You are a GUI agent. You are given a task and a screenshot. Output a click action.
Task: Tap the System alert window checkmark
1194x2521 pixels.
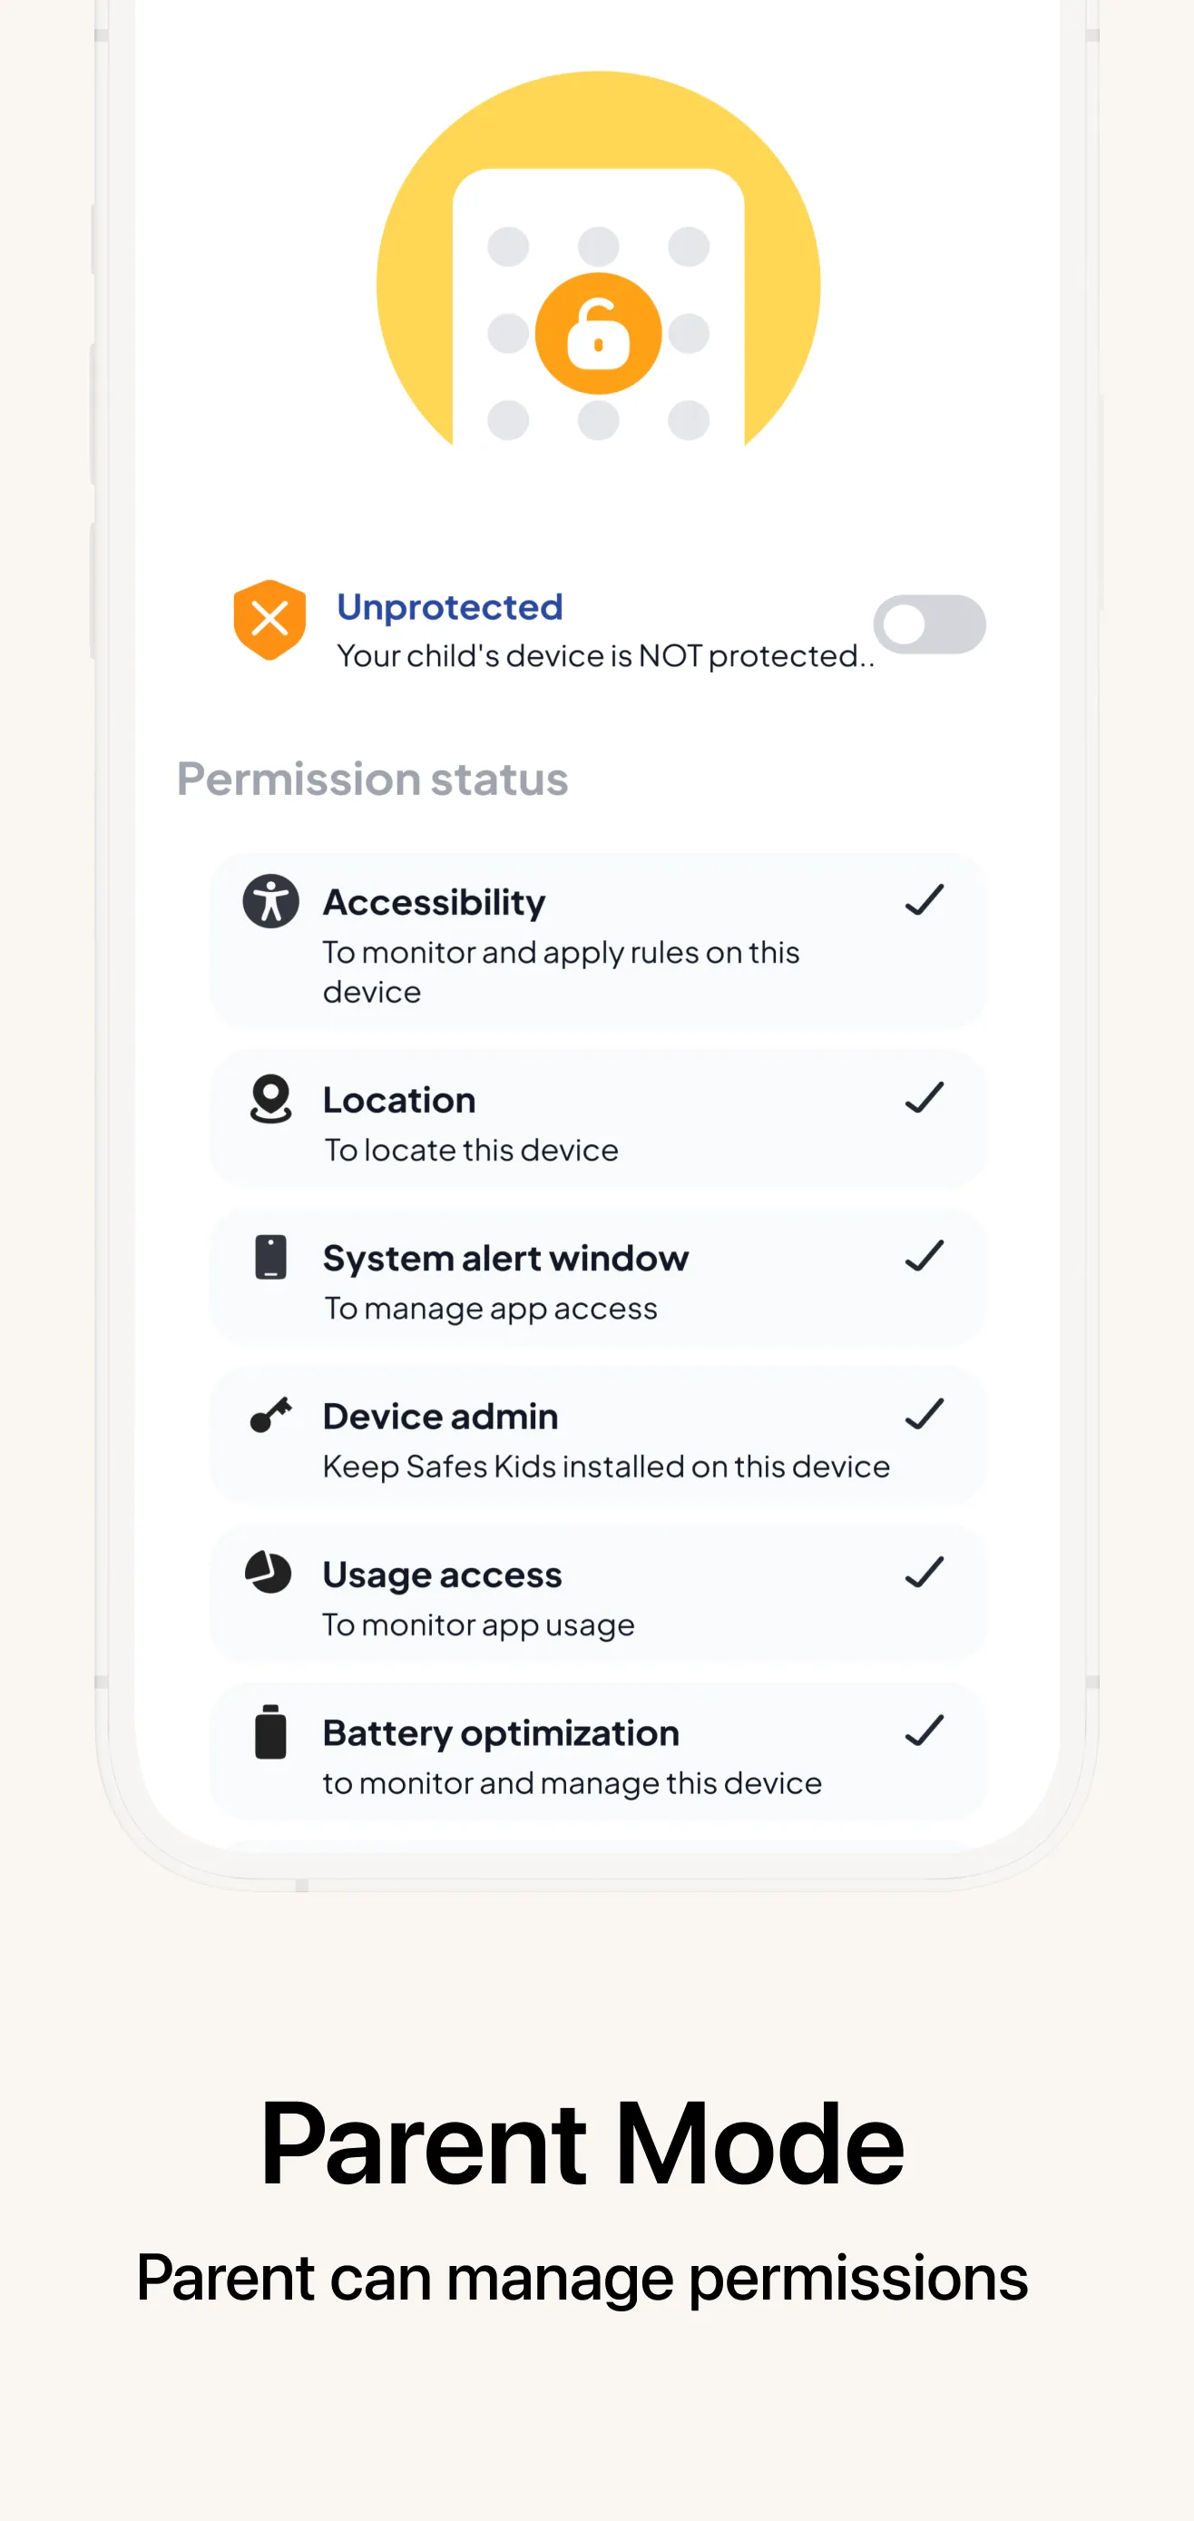tap(925, 1256)
